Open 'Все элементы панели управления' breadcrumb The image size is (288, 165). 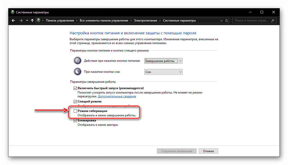click(104, 20)
